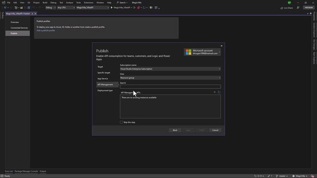
Task: Open the Project menu
Action: (x=36, y=2)
